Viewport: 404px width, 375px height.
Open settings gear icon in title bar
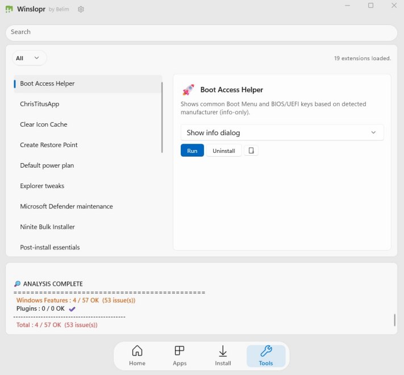81,9
